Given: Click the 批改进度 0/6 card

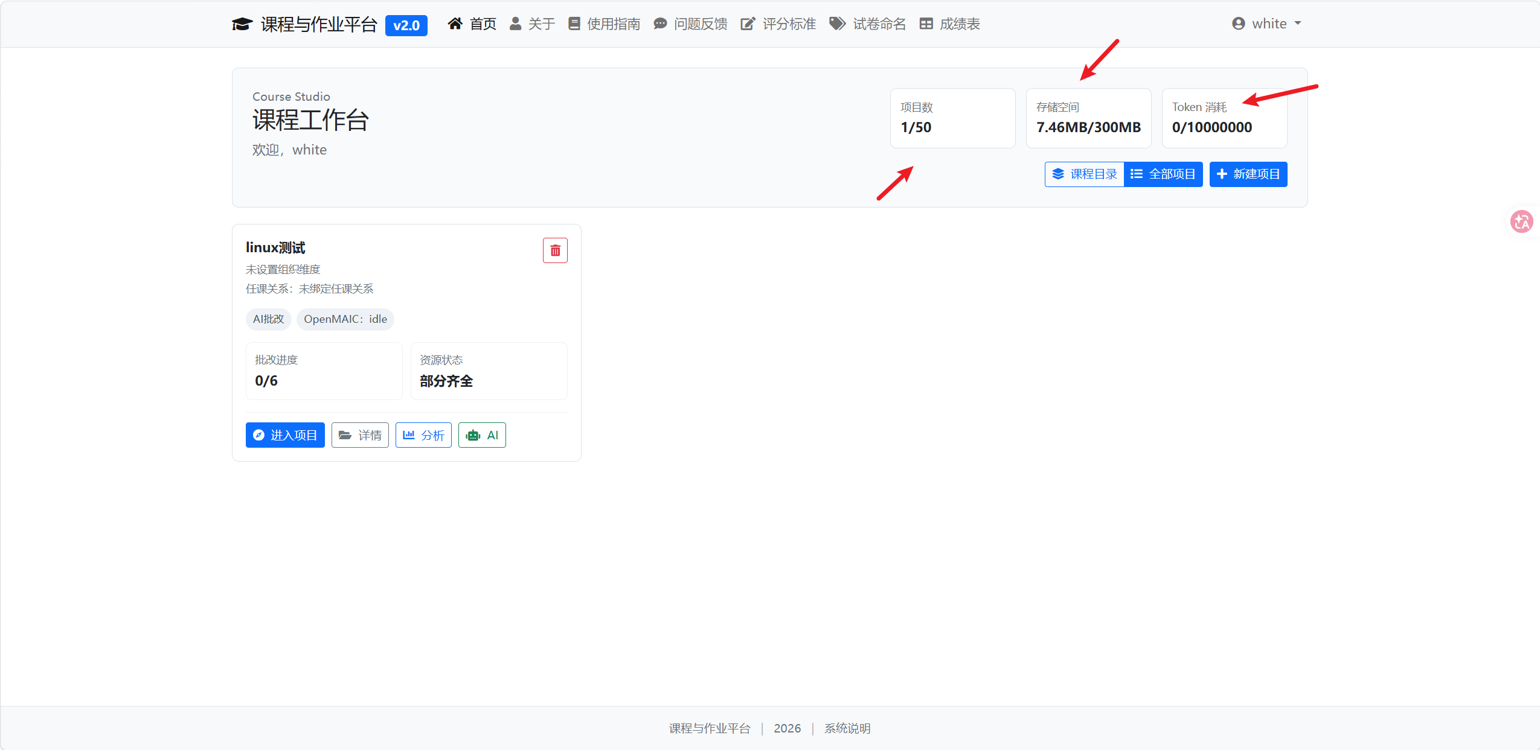Looking at the screenshot, I should point(324,371).
